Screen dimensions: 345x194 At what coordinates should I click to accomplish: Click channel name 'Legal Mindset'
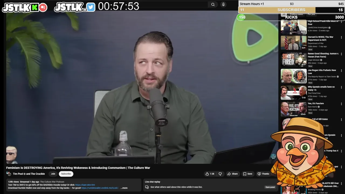click(314, 60)
